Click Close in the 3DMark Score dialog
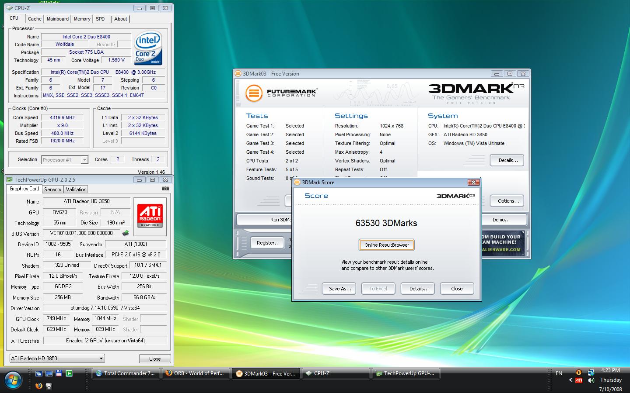The height and width of the screenshot is (393, 630). point(457,289)
